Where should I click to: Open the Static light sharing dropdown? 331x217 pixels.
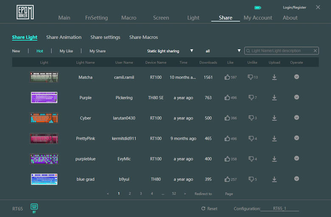(170, 51)
